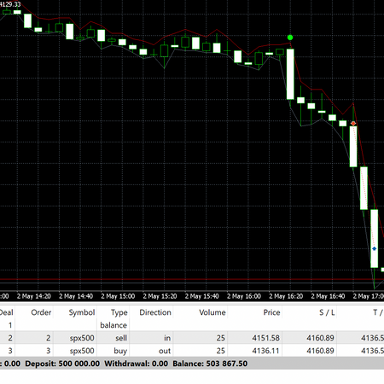The height and width of the screenshot is (384, 384).
Task: Click volume 25 in the buy row
Action: 221,351
